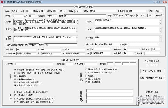Click inside the 个人史 text area
The image size is (168, 108).
pos(127,30)
